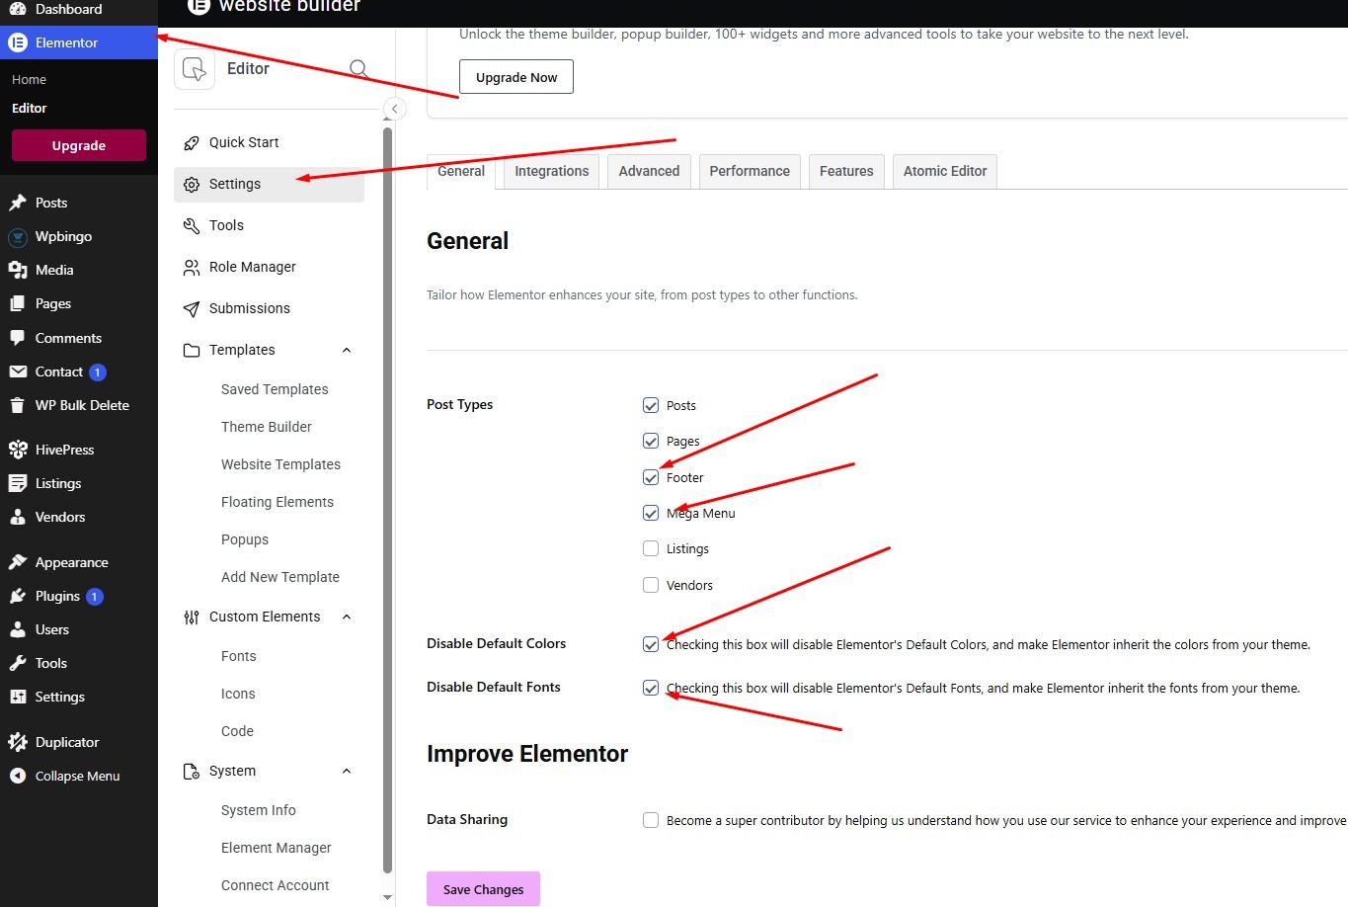Toggle the Disable Default Colors checkbox
This screenshot has height=907, width=1348.
[651, 644]
